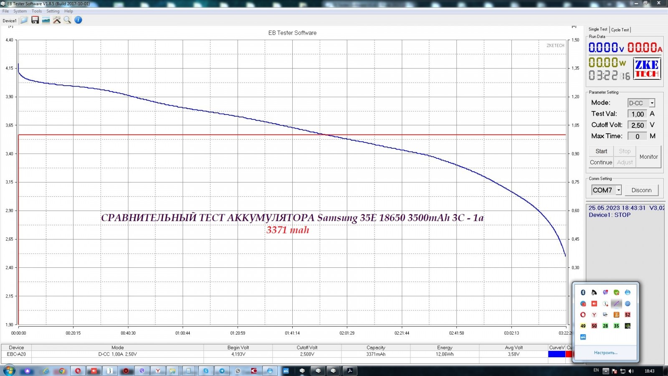Open the Tools menu
Image resolution: width=668 pixels, height=376 pixels.
[37, 11]
